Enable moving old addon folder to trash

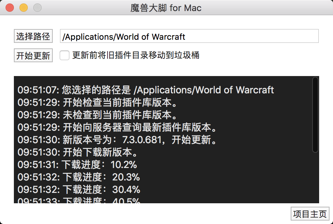point(65,55)
